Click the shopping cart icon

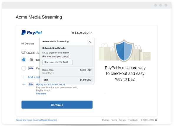(73, 33)
